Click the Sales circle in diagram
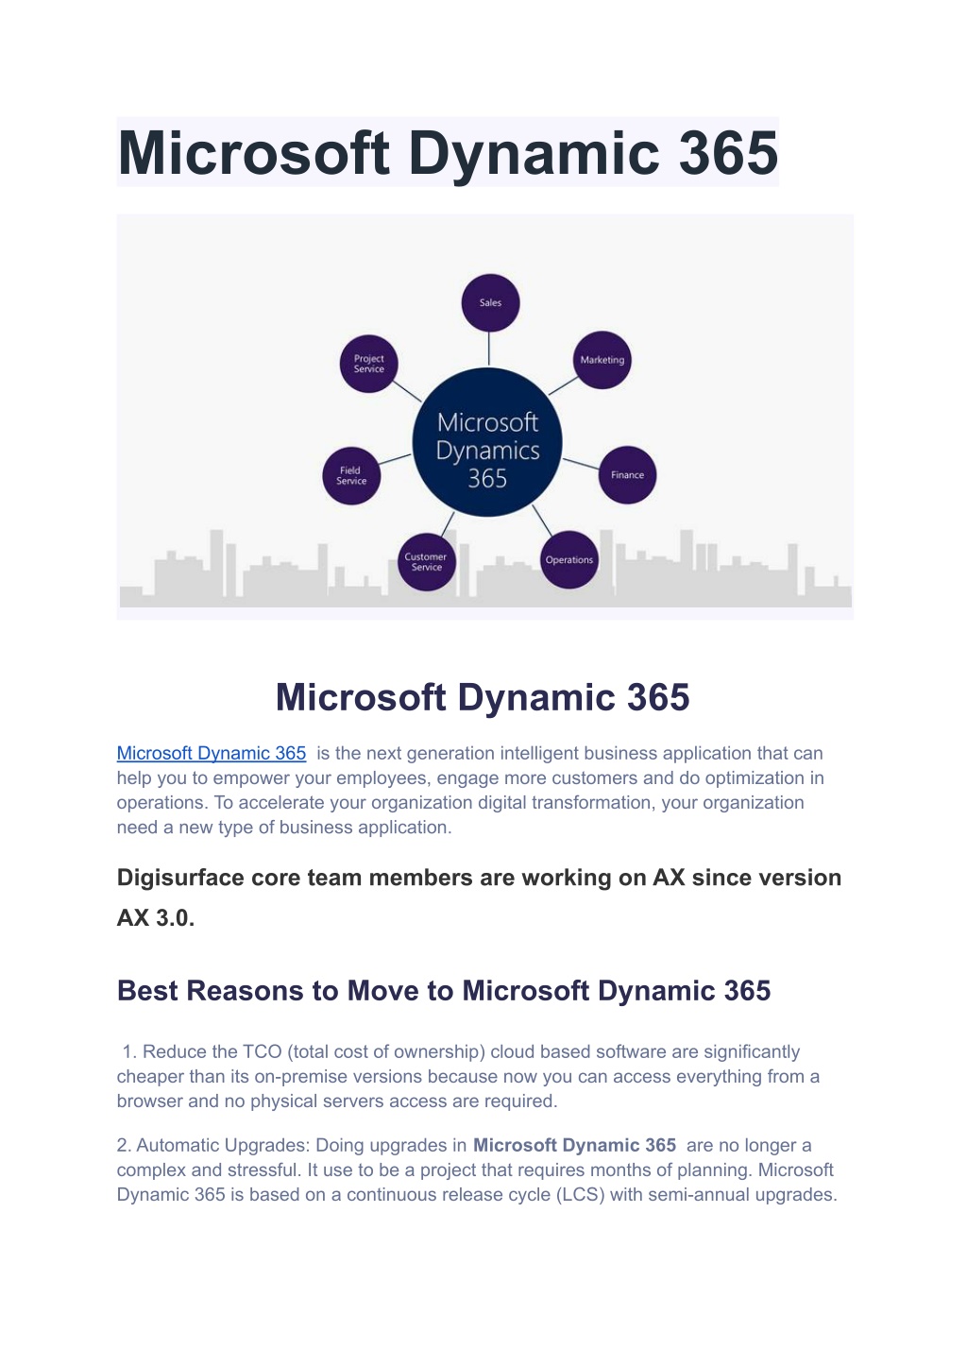967x1366 pixels. pyautogui.click(x=490, y=303)
